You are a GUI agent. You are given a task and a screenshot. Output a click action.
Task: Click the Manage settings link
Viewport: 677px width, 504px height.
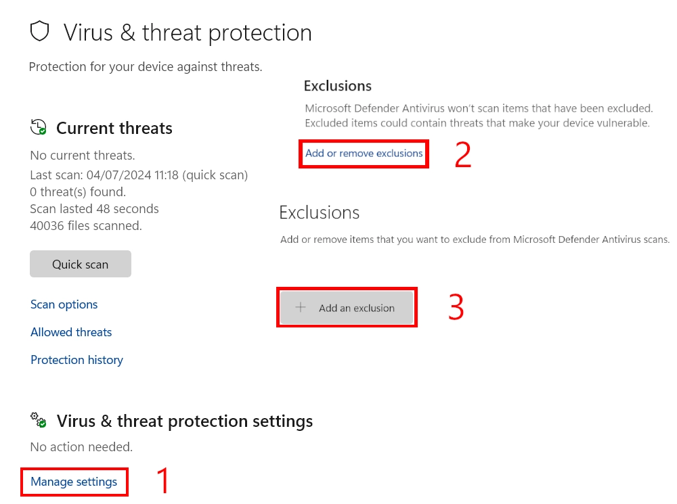[74, 482]
